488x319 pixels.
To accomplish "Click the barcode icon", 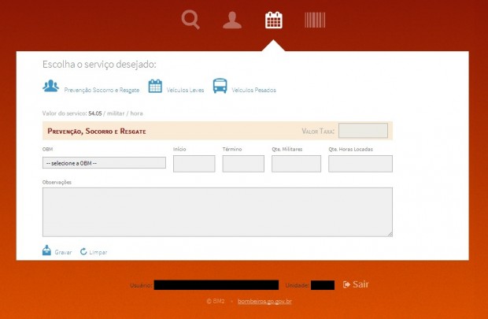I will pyautogui.click(x=316, y=20).
